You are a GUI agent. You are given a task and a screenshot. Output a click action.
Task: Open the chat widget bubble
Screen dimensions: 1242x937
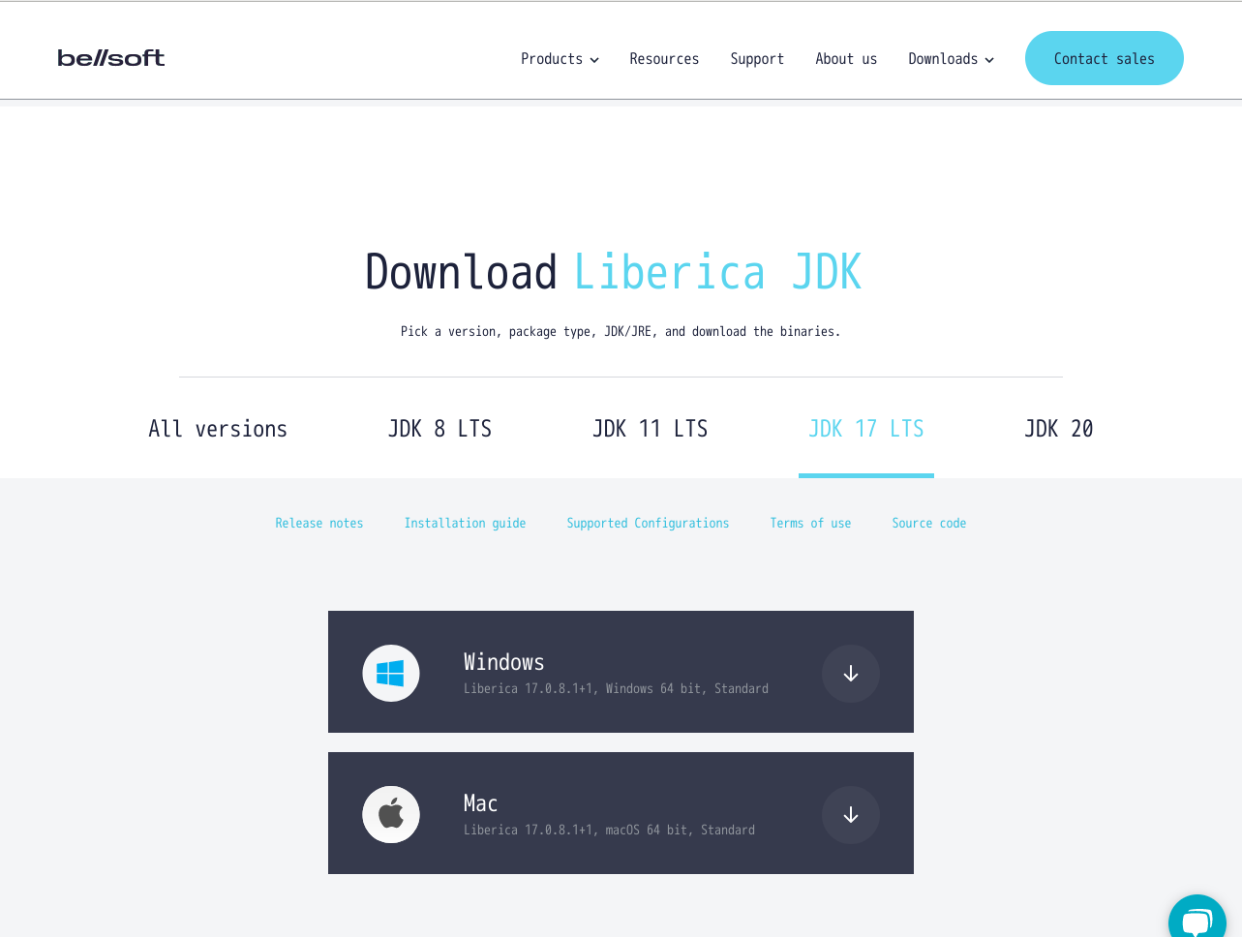click(x=1197, y=920)
